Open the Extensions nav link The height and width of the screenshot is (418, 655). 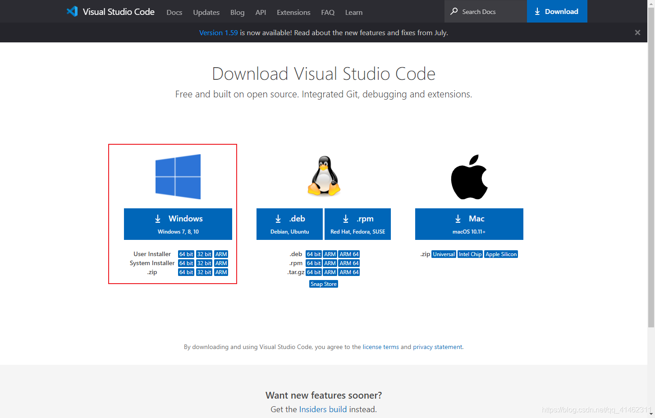293,12
